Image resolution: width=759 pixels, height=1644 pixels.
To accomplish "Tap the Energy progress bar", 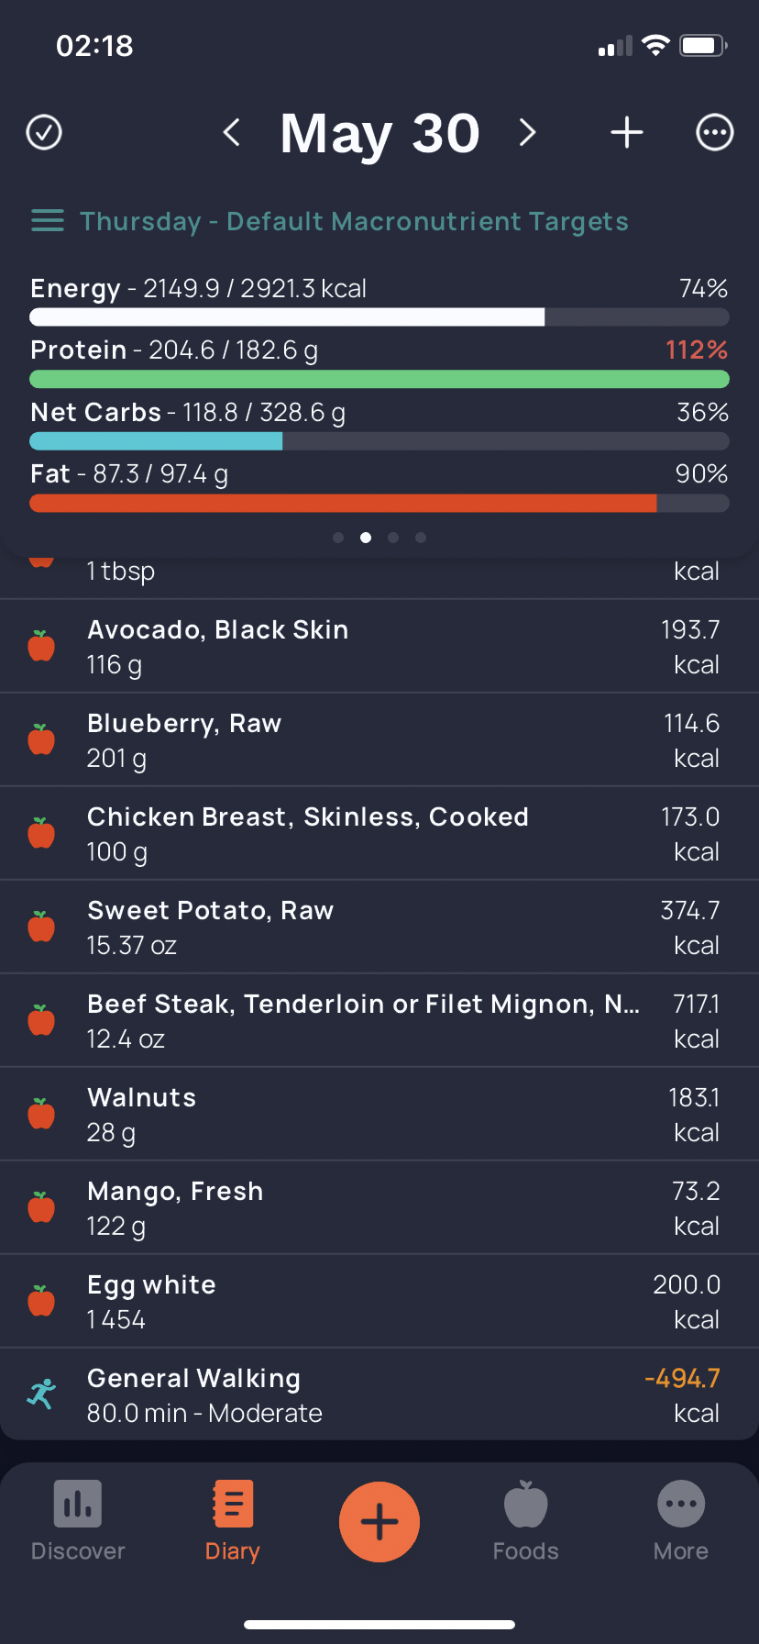I will [379, 317].
